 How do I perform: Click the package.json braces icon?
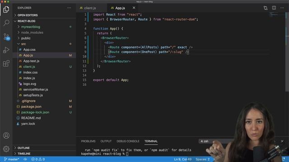[x=18, y=107]
